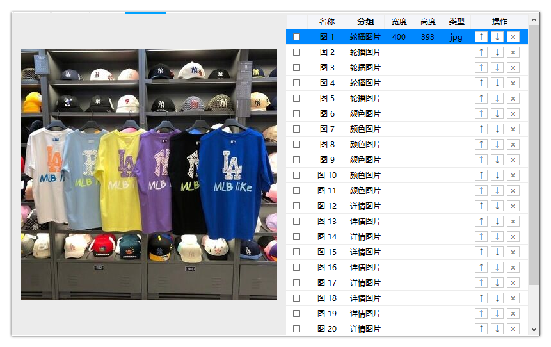Move 图 19 down one position
The height and width of the screenshot is (347, 551).
pyautogui.click(x=497, y=313)
